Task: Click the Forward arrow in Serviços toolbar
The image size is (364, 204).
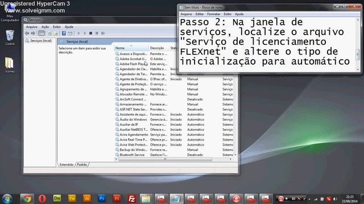Action: coord(33,33)
